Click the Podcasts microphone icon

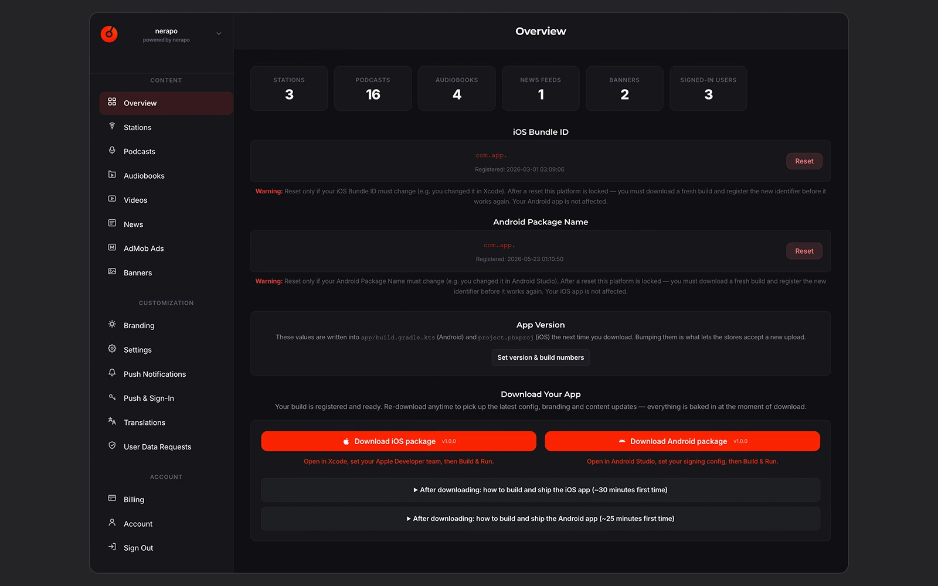click(112, 151)
